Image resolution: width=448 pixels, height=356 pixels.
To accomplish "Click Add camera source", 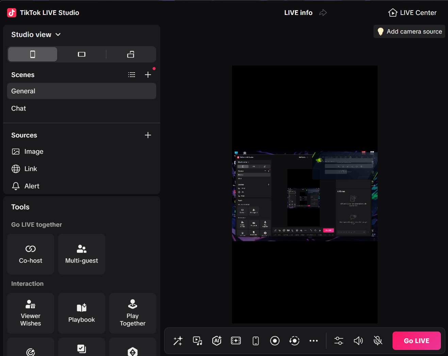I will (x=409, y=31).
